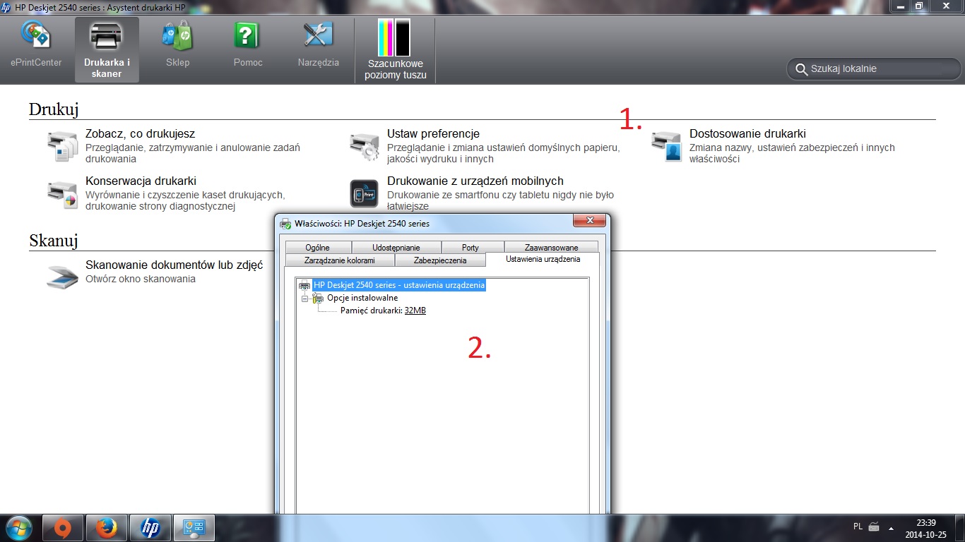Open Skanowanie dokumentów lub zdjęć link
Viewport: 965px width, 542px height.
(x=174, y=265)
